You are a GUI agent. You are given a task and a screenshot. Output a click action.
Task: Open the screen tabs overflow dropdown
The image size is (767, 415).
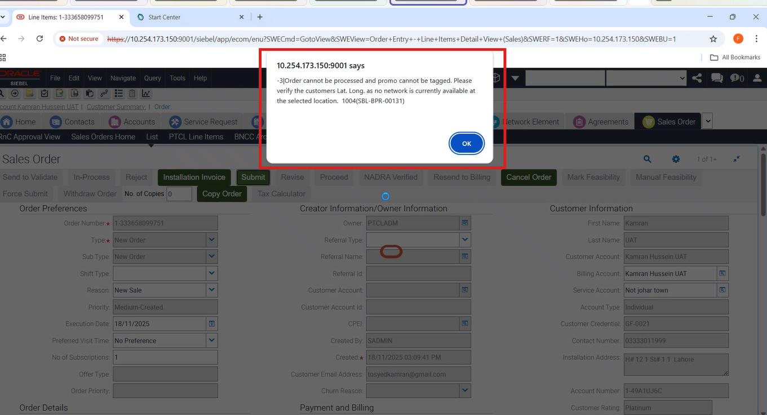coord(707,121)
